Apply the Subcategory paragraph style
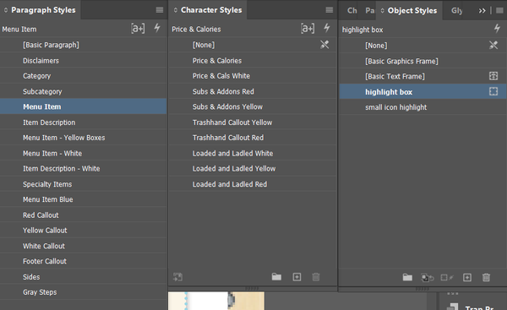Screen dimensions: 507x310 (84, 91)
